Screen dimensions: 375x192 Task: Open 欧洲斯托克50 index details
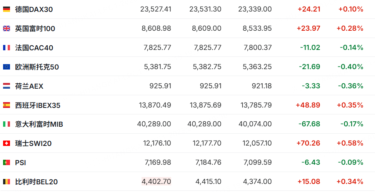pyautogui.click(x=37, y=67)
